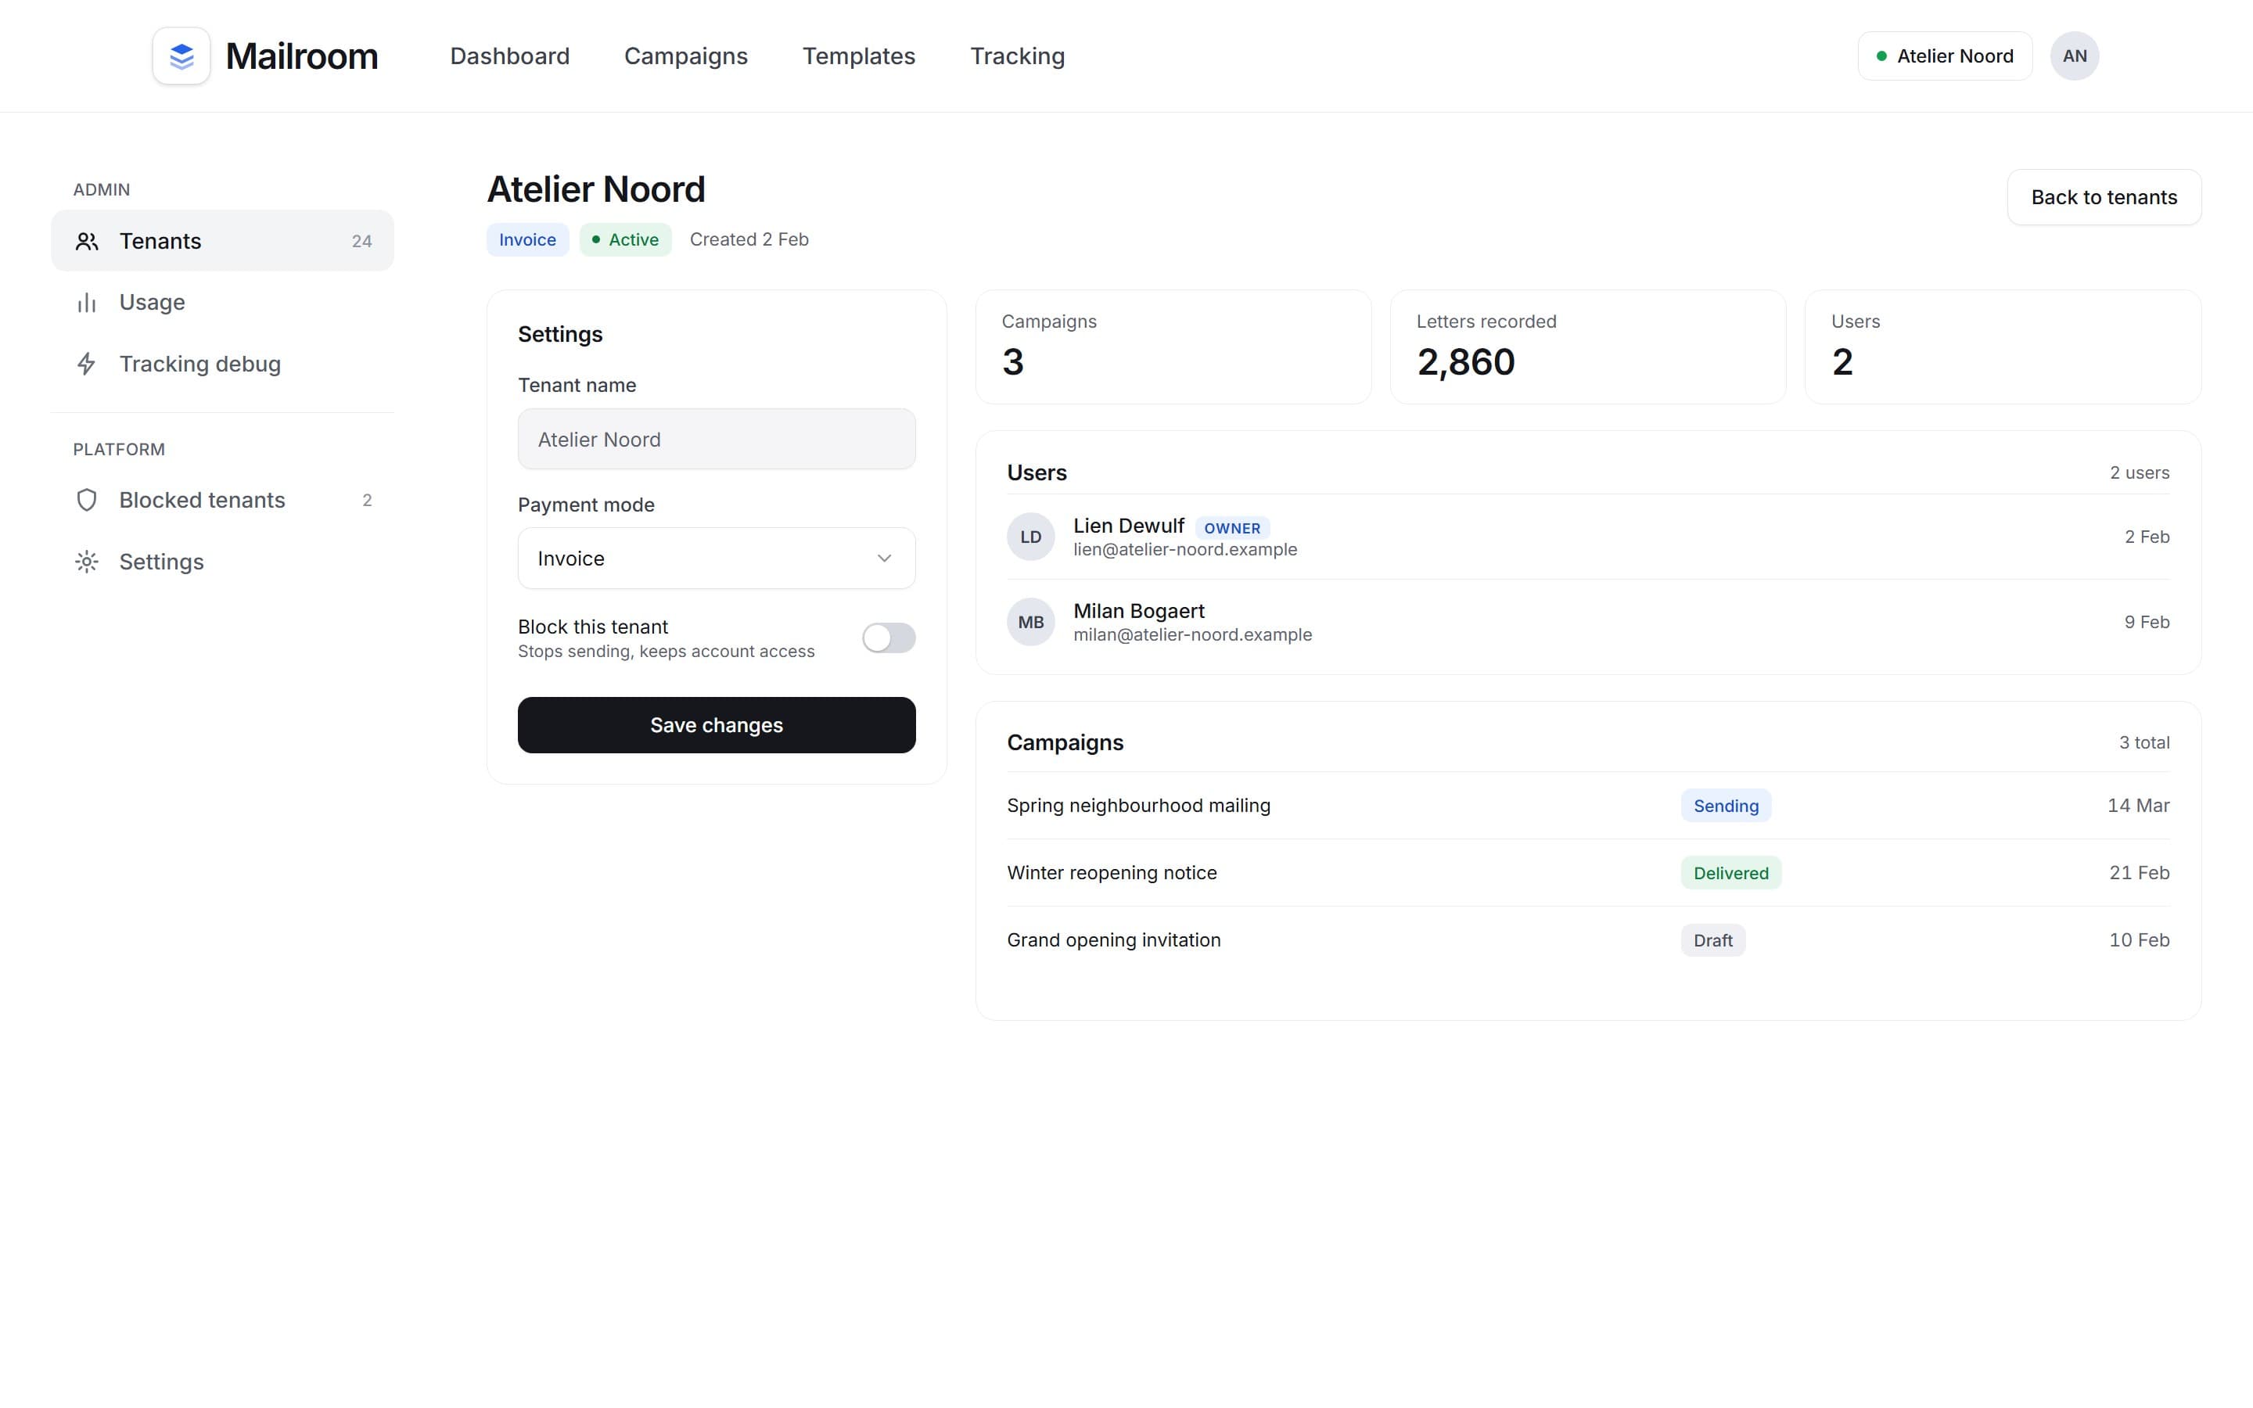This screenshot has width=2253, height=1408.
Task: Click the OWNER badge beside Lien Dewulf
Action: click(x=1231, y=528)
